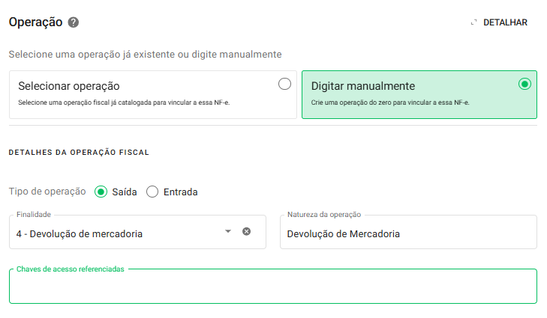The height and width of the screenshot is (318, 547).
Task: Open the Finalidade dropdown arrow
Action: tap(228, 231)
